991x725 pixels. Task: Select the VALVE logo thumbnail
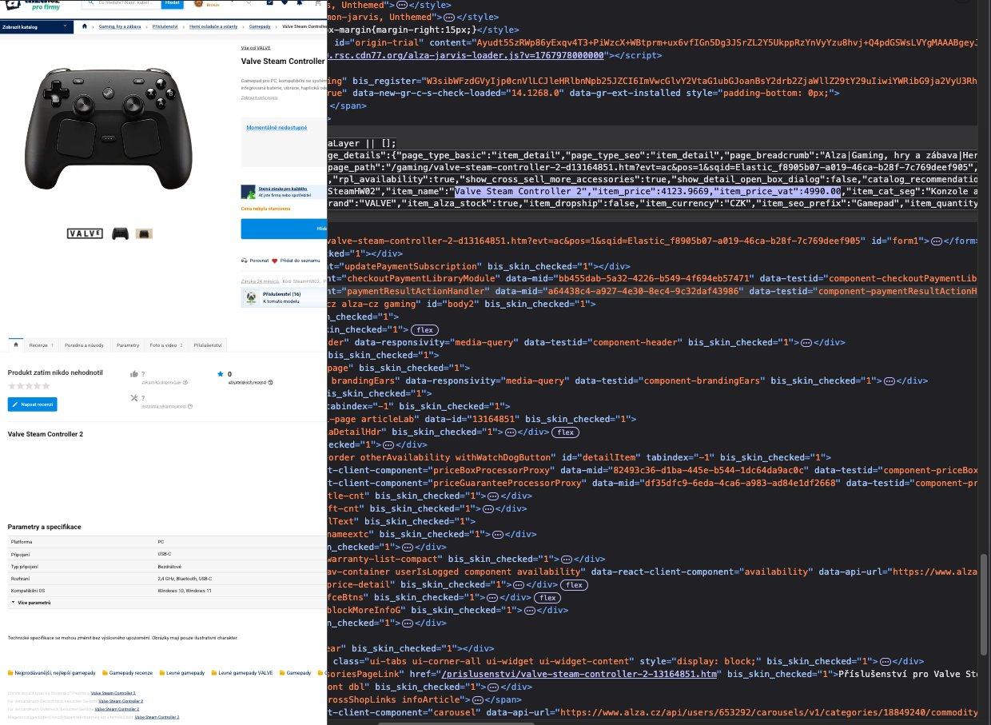point(85,233)
